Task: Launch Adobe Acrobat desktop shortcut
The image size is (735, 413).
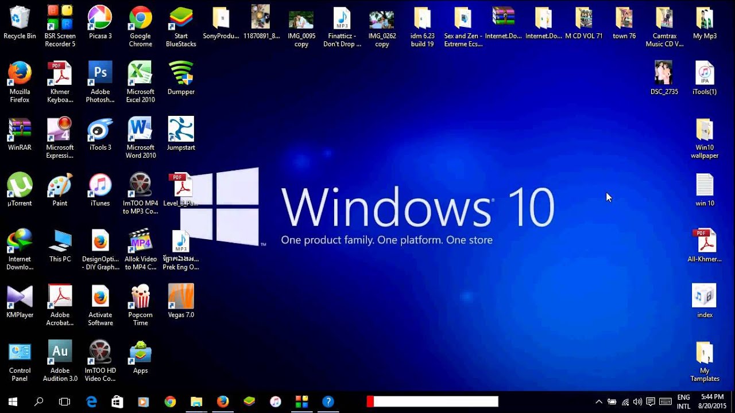Action: 60,304
